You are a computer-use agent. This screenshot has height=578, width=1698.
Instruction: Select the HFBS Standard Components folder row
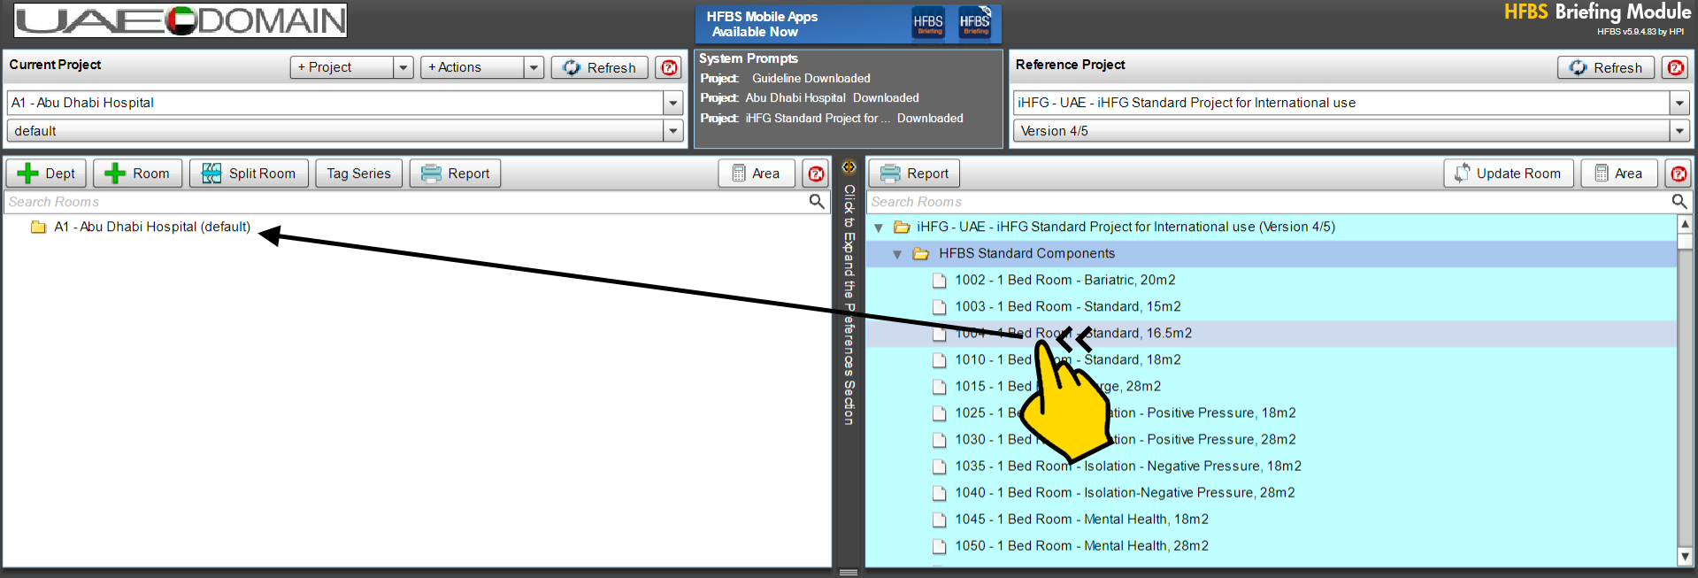(x=1272, y=254)
